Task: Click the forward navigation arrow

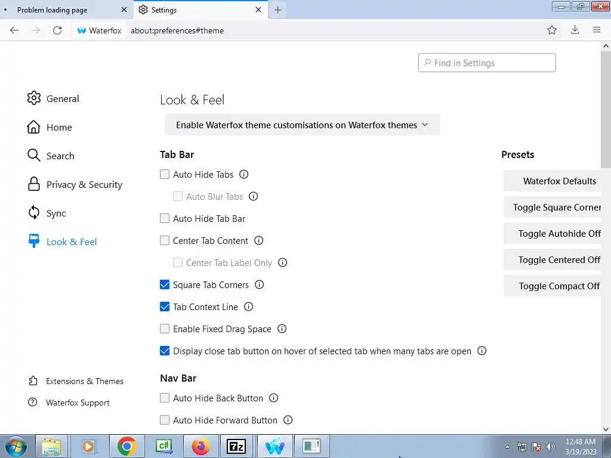Action: click(x=36, y=30)
